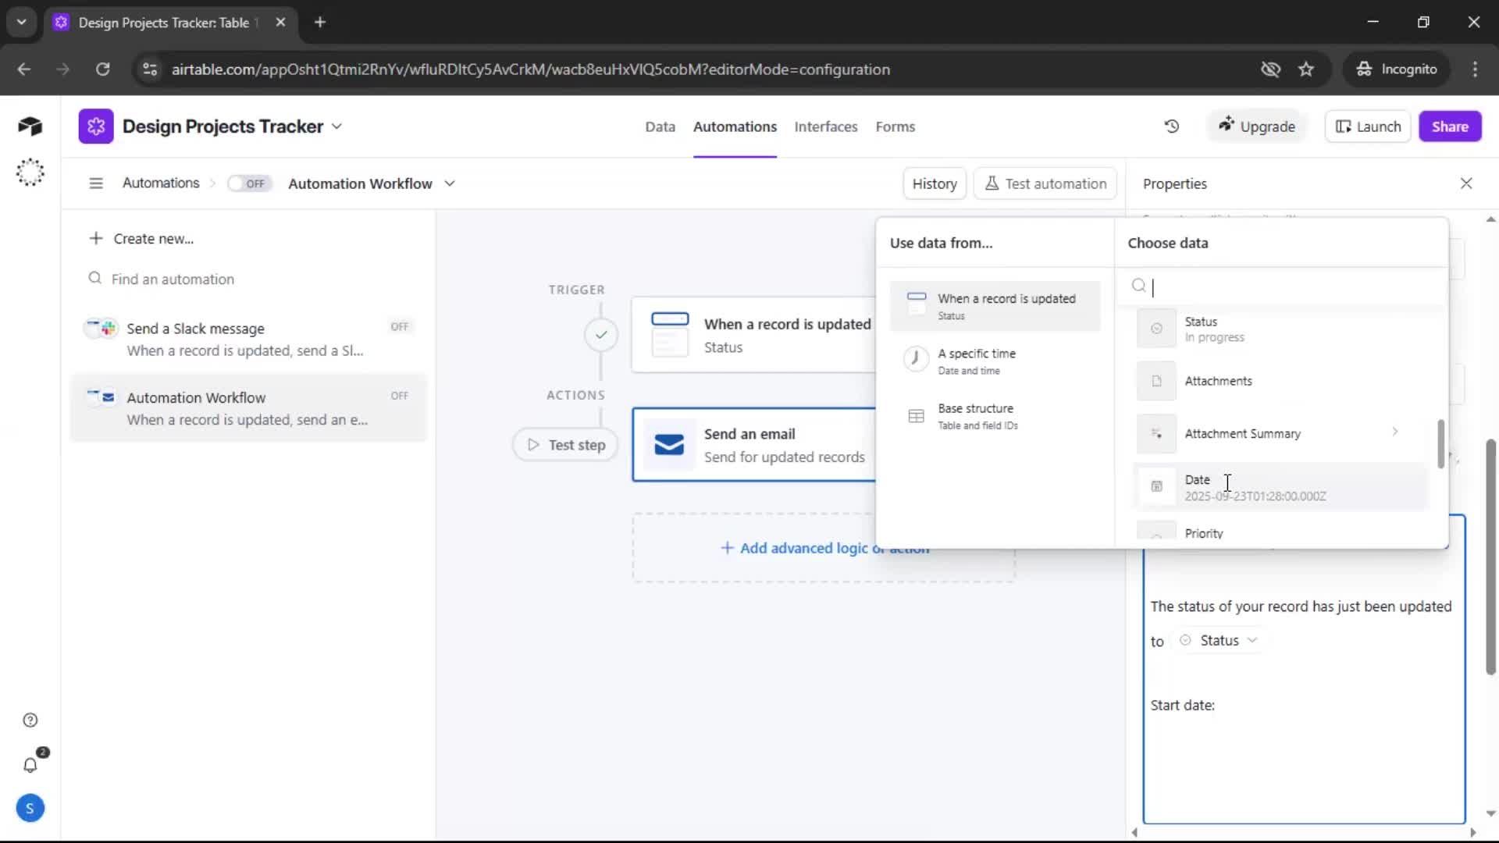
Task: Close the Design Projects Tracker browser tab
Action: (x=280, y=22)
